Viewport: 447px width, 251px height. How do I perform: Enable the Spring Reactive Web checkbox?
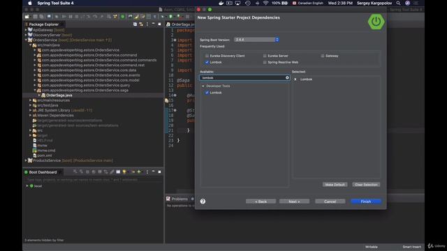265,62
